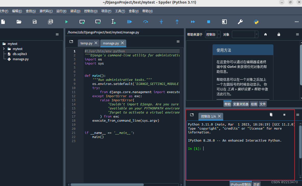302x186 pixels.
Task: Save the current file
Action: click(x=35, y=22)
